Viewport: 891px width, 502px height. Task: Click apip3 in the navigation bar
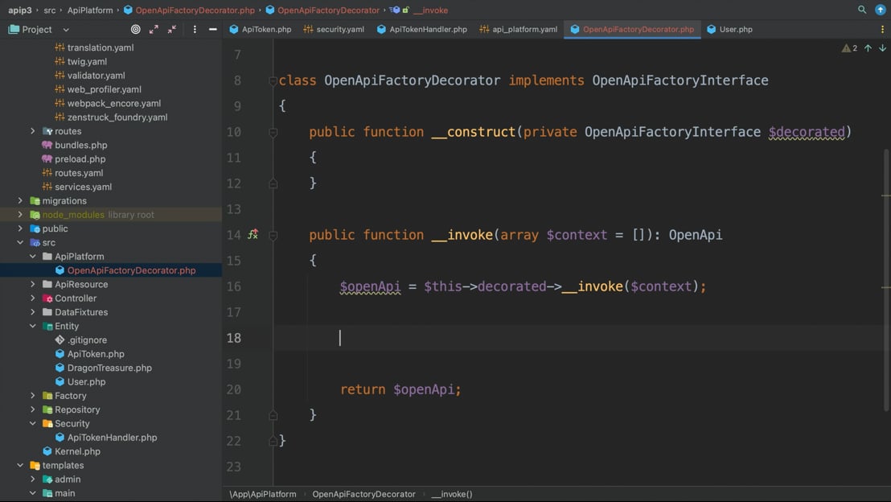pyautogui.click(x=20, y=10)
